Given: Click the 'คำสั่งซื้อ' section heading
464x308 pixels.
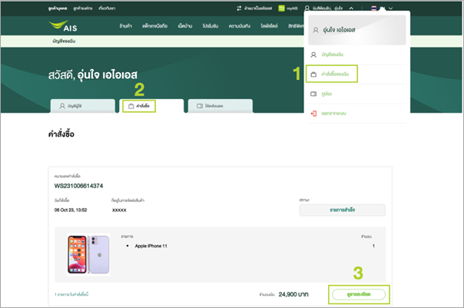Looking at the screenshot, I should [61, 134].
